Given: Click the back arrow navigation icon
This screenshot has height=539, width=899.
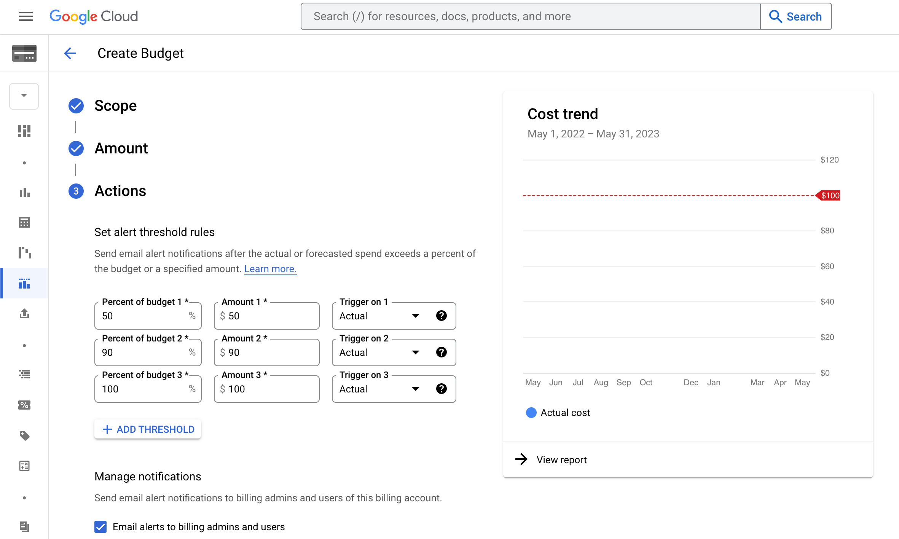Looking at the screenshot, I should (x=70, y=53).
